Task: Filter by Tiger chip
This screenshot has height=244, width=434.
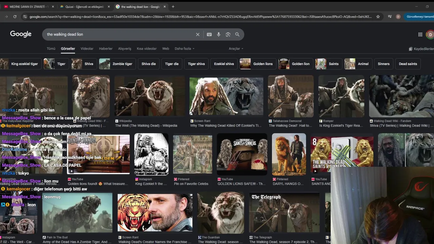Action: (x=56, y=64)
